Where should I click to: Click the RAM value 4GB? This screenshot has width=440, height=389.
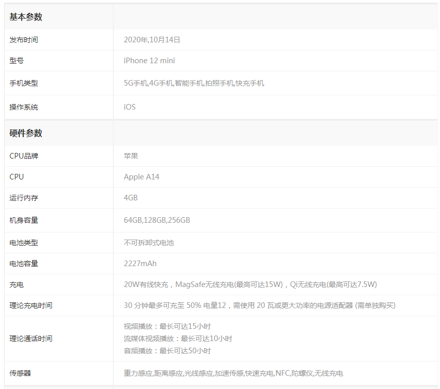[x=131, y=198]
